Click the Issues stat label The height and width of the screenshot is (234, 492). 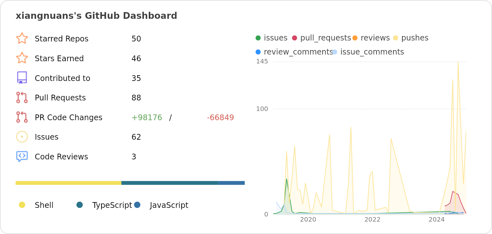(47, 137)
